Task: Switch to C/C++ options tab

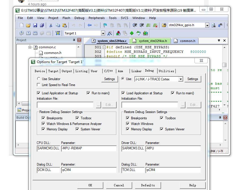Action: [108, 71]
